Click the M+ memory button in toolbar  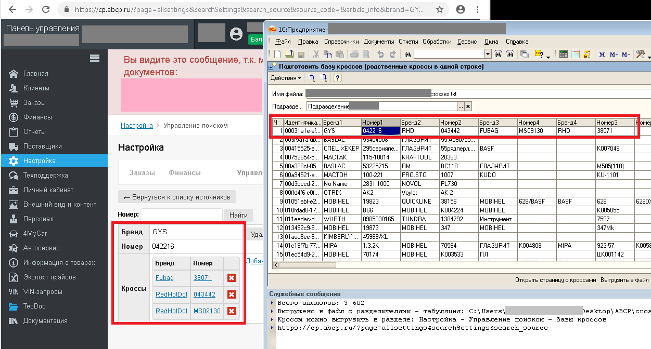[614, 54]
